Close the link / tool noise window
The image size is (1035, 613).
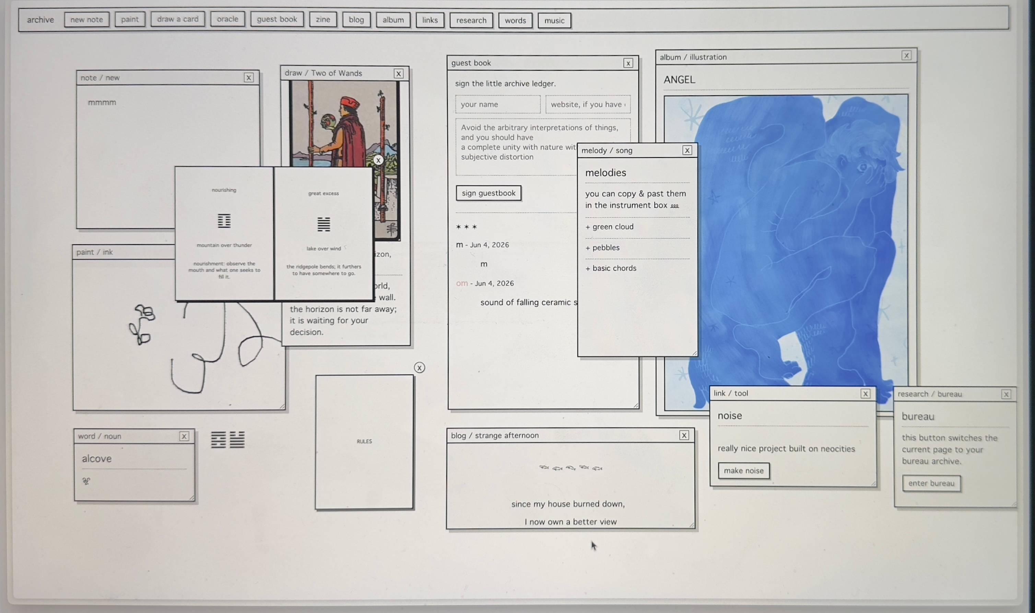865,394
